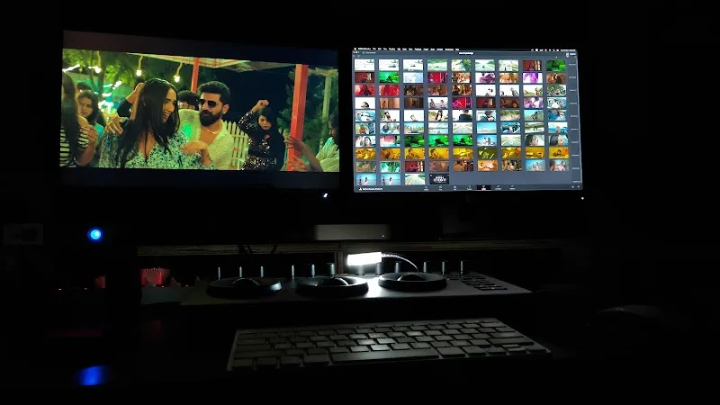Click the Home project manager icon
The height and width of the screenshot is (405, 720).
tap(572, 187)
